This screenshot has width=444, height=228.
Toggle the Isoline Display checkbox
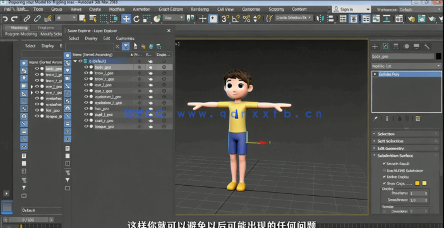(384, 177)
